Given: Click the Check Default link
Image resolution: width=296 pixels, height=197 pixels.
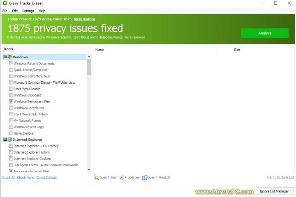Looking at the screenshot, I should pyautogui.click(x=46, y=178).
